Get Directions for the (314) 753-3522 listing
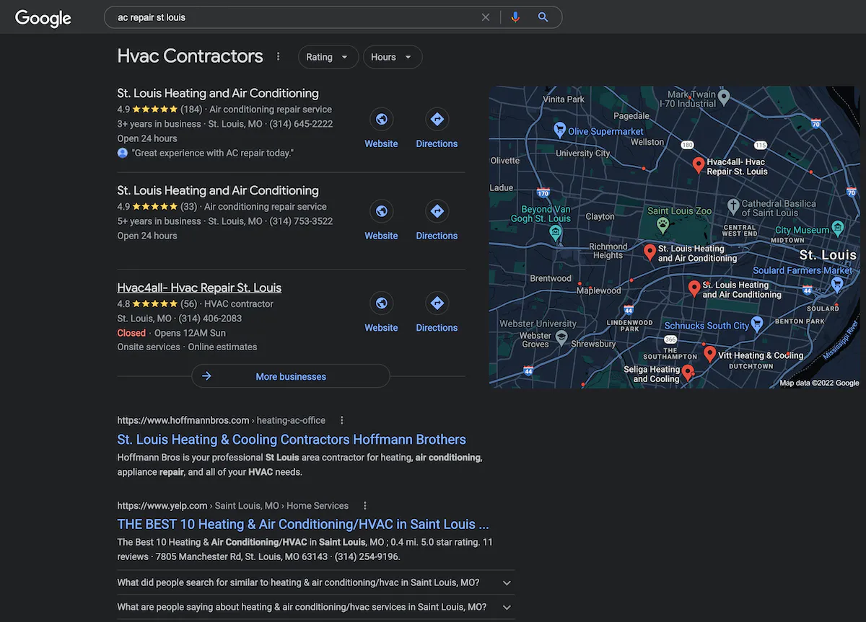 pos(437,221)
